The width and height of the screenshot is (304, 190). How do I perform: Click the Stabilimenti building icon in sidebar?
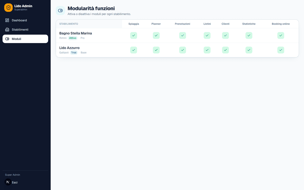click(7, 30)
